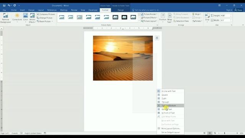245x138 pixels.
Task: Click the Height input field
Action: [x=225, y=16]
